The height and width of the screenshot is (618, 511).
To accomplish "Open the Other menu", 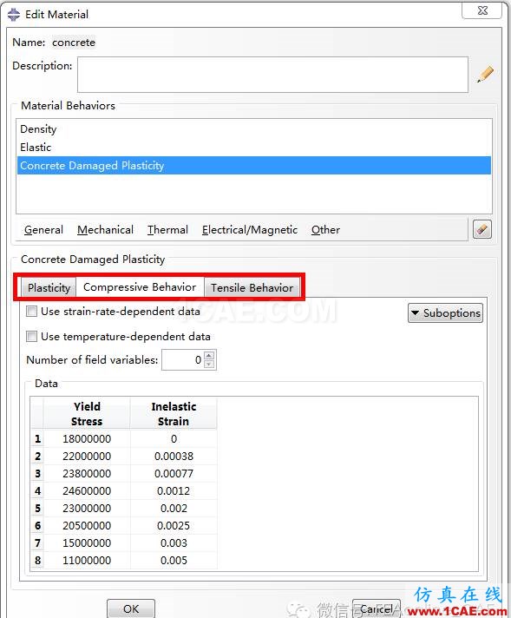I will coord(325,230).
